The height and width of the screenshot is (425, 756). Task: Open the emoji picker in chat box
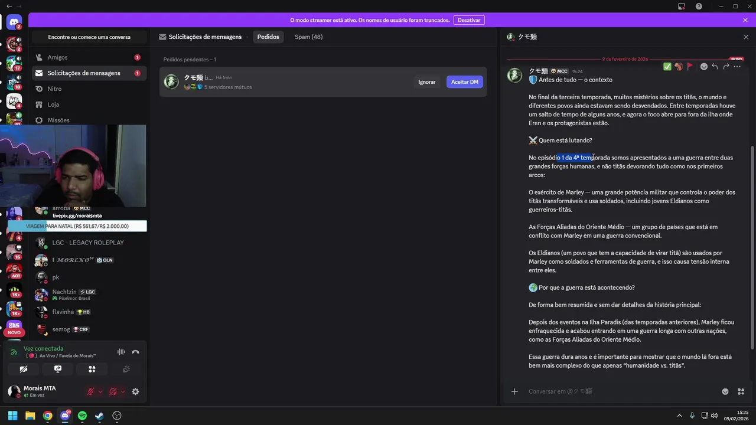click(x=725, y=391)
